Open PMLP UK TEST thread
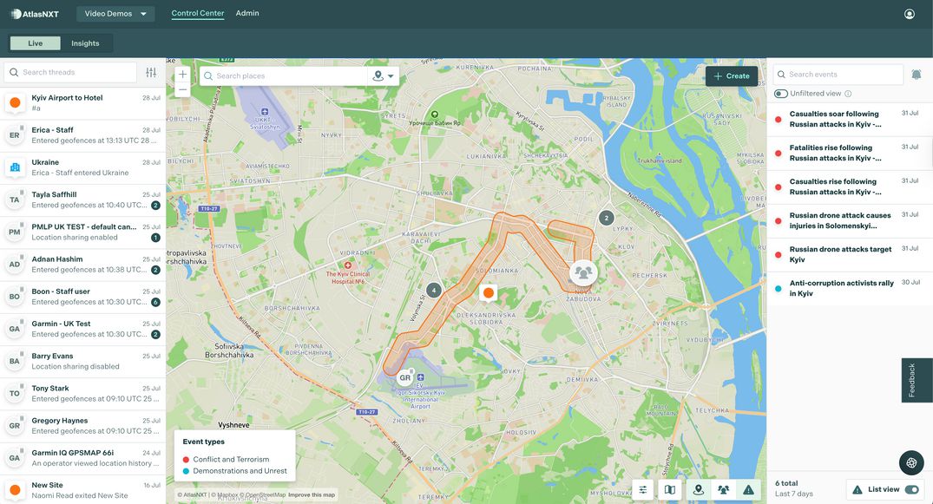Screen dimensions: 933x504 point(82,232)
